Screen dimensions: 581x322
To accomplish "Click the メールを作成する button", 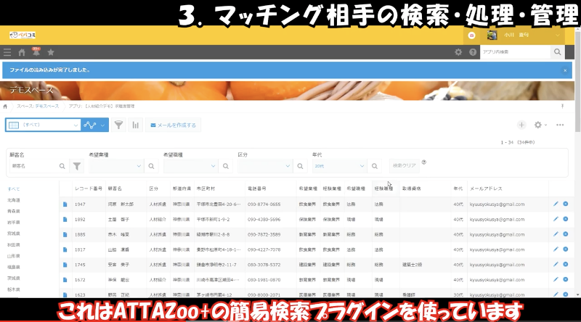I will pyautogui.click(x=173, y=125).
